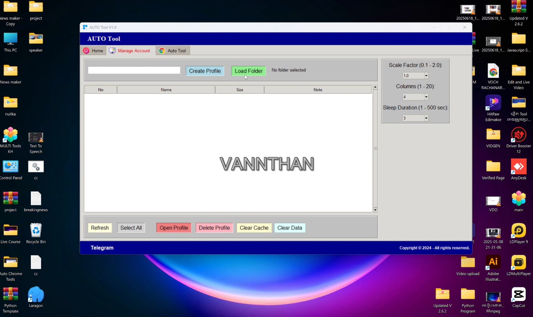Open the LDPlayer 9 shortcut
Viewport: 533px width, 317px height.
pyautogui.click(x=518, y=231)
